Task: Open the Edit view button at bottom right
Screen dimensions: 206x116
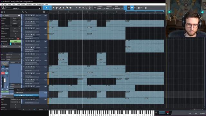Action: pos(190,113)
